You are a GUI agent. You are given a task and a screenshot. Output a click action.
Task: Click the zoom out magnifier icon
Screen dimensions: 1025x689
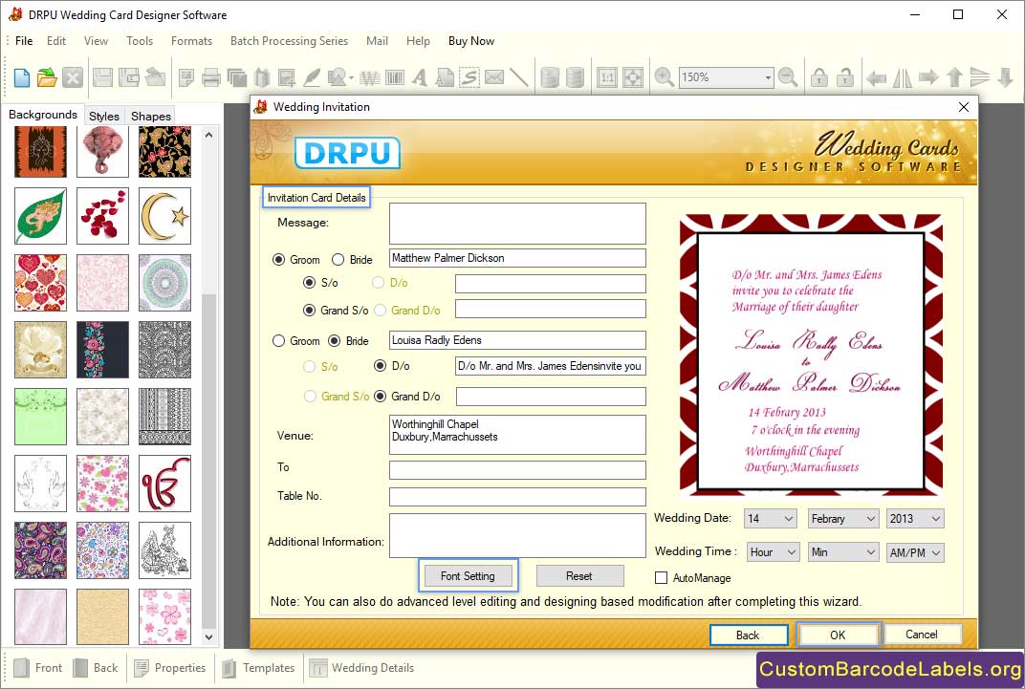789,77
